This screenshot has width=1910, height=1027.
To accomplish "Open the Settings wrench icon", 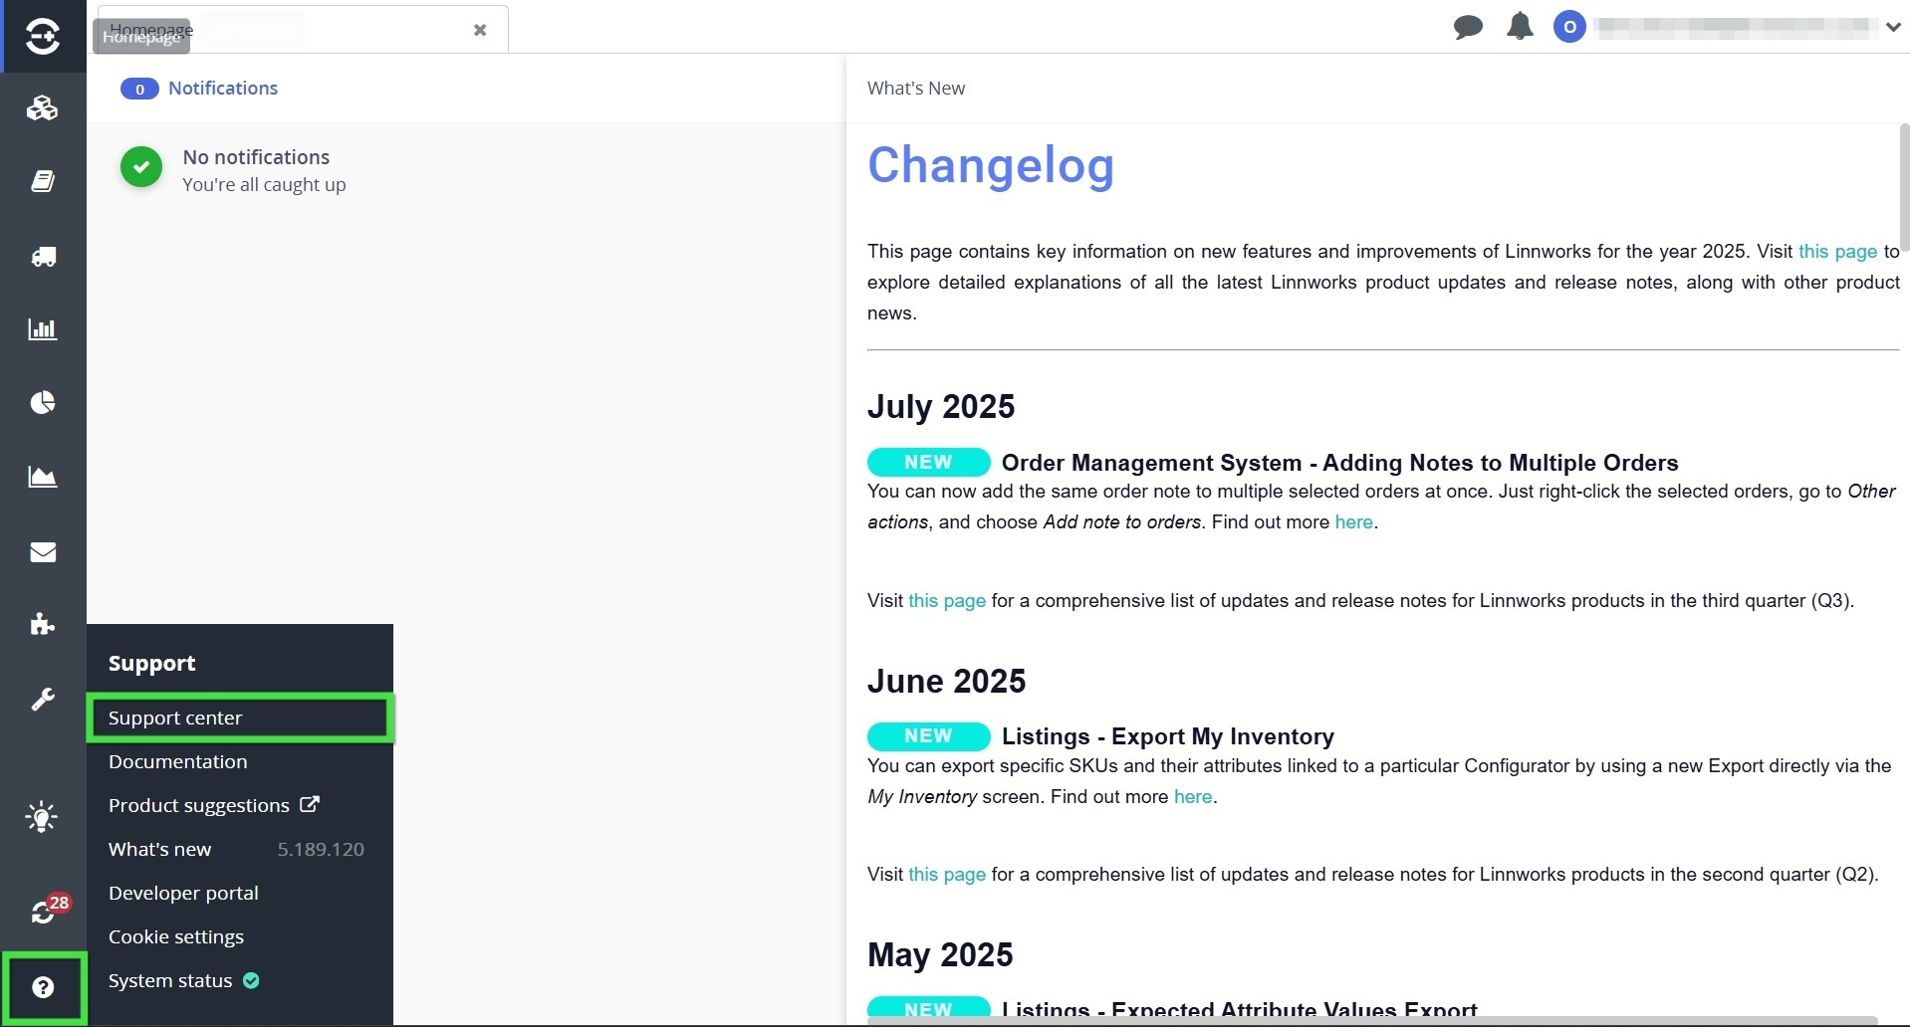I will (42, 700).
